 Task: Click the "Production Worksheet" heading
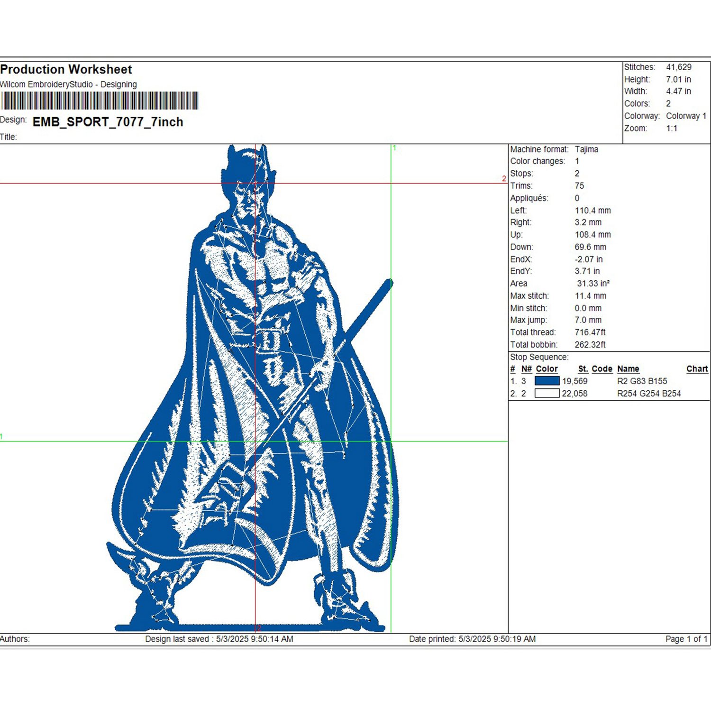66,70
